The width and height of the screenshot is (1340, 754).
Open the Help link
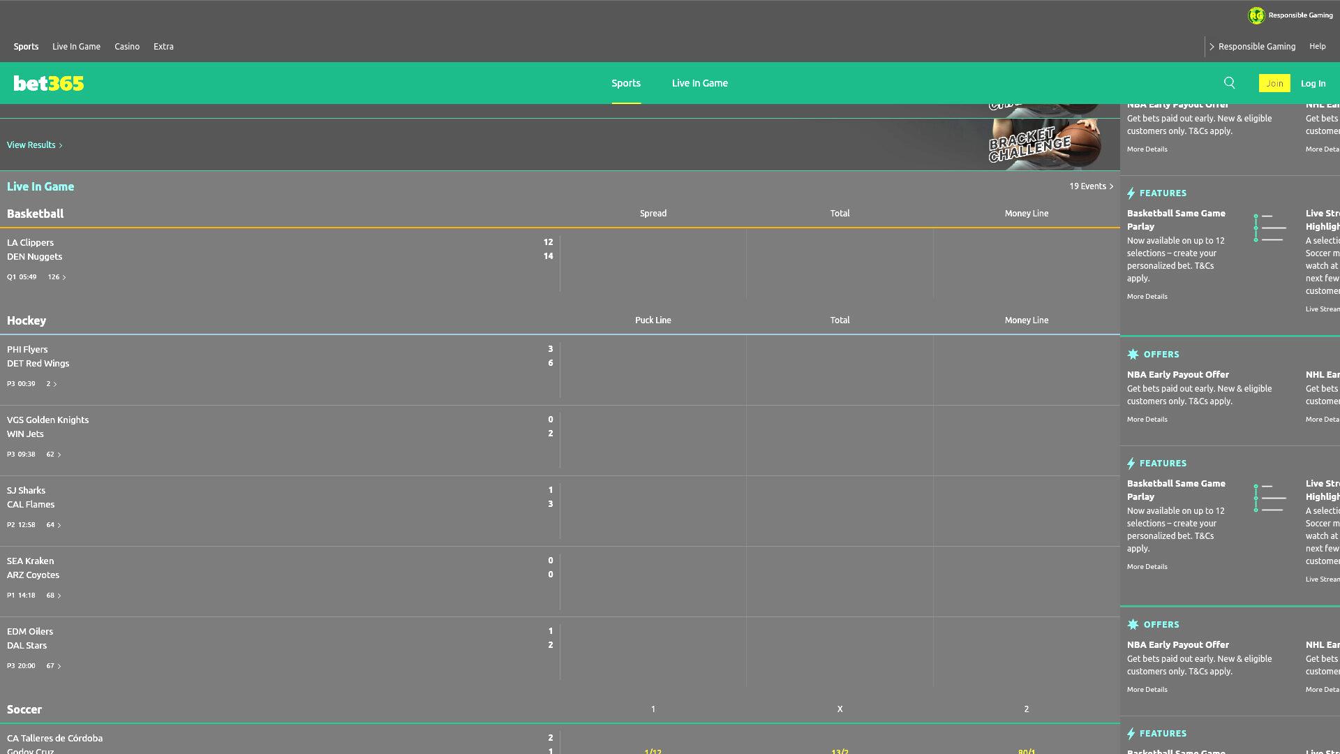(1317, 46)
